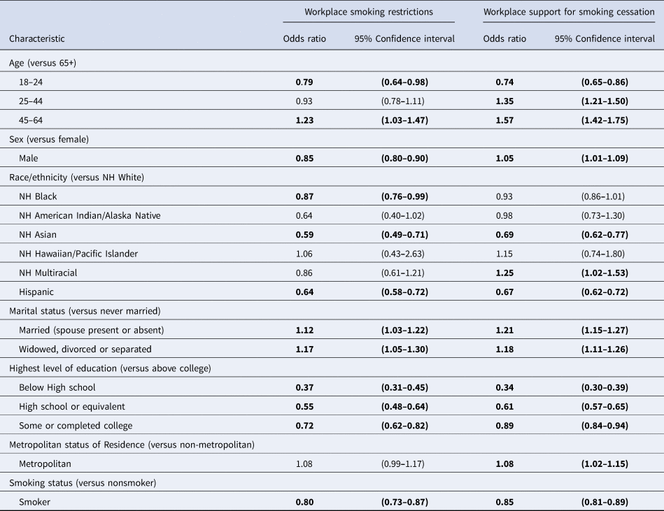Click 'Married (spouse present or absent)' label
Viewport: 664px width, 511px height.
90,330
